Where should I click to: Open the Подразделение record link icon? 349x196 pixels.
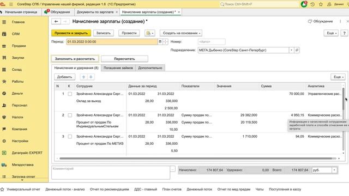(297, 50)
